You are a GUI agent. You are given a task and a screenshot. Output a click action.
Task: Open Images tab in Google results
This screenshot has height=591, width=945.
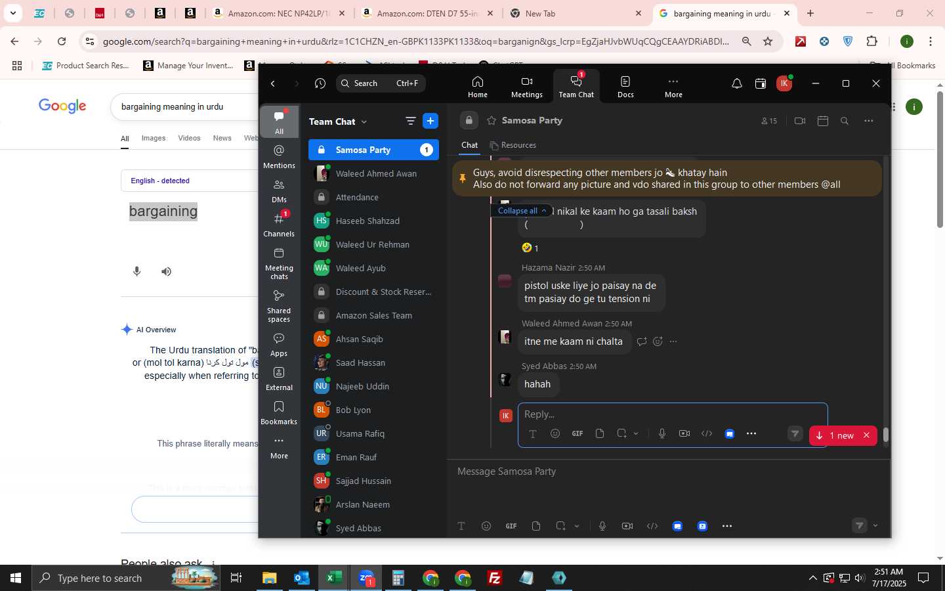pos(154,138)
